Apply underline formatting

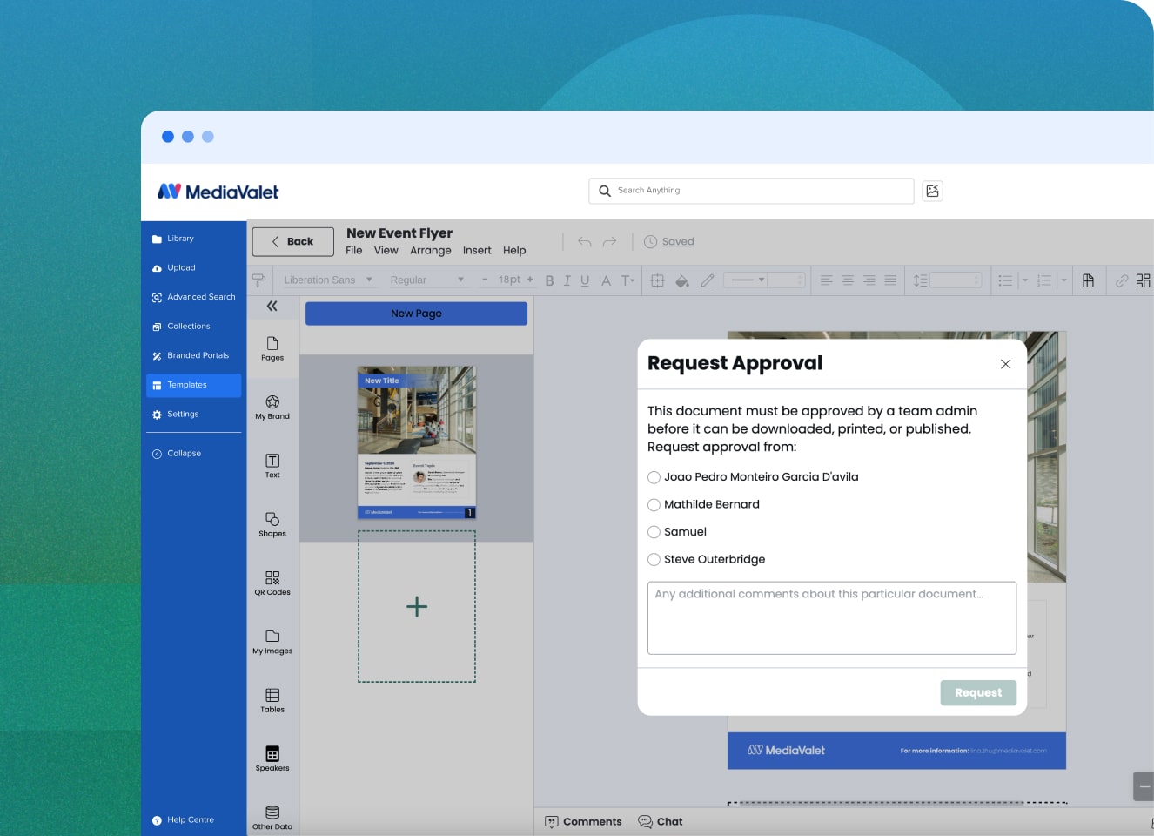[585, 280]
